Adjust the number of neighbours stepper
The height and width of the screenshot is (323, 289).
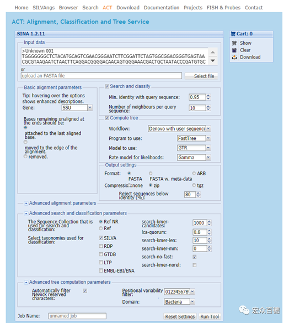tap(208, 108)
